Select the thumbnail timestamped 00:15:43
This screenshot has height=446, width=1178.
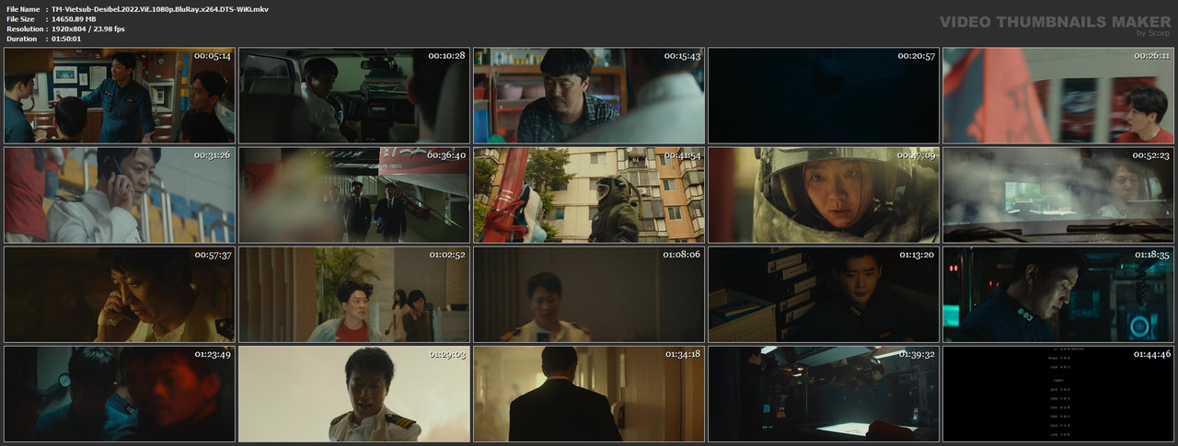coord(589,96)
